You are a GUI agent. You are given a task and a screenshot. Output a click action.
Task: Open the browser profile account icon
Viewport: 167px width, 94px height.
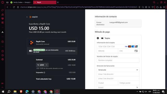coord(161,7)
